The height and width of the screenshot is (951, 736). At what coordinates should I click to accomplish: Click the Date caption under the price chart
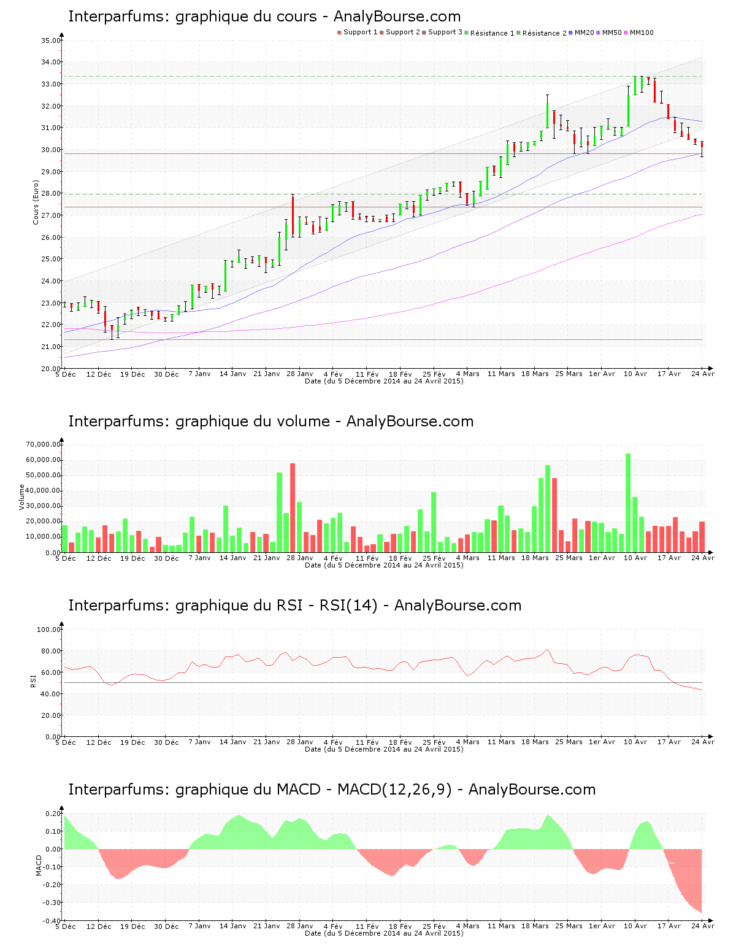coord(384,381)
